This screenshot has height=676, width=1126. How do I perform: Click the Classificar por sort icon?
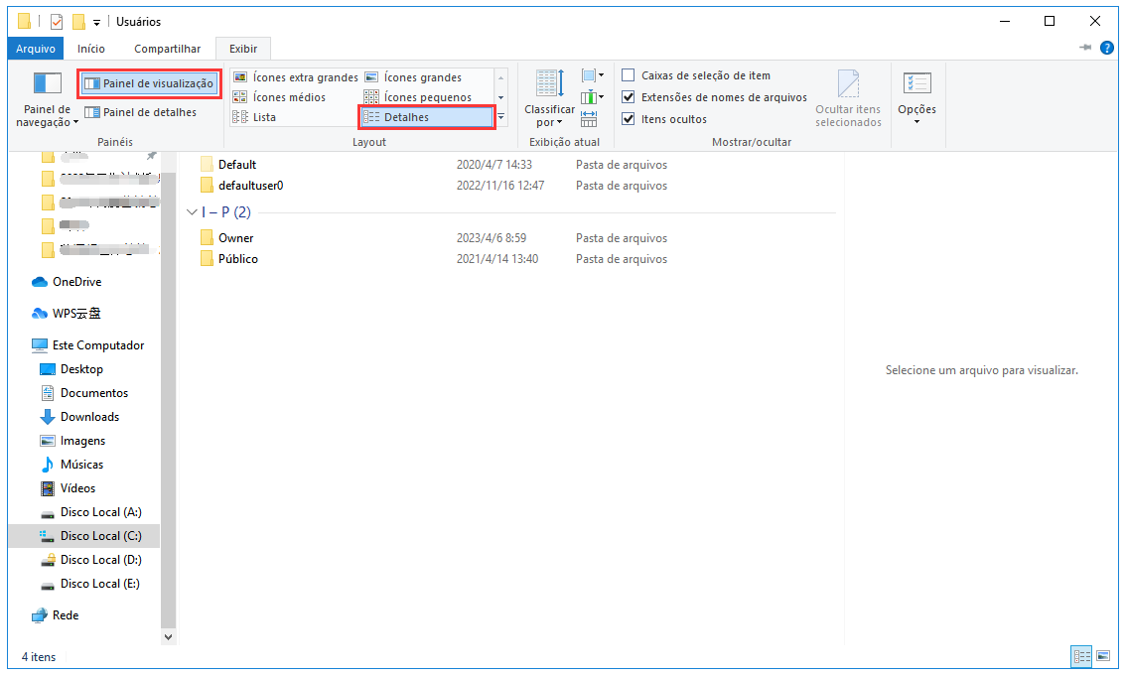[549, 85]
